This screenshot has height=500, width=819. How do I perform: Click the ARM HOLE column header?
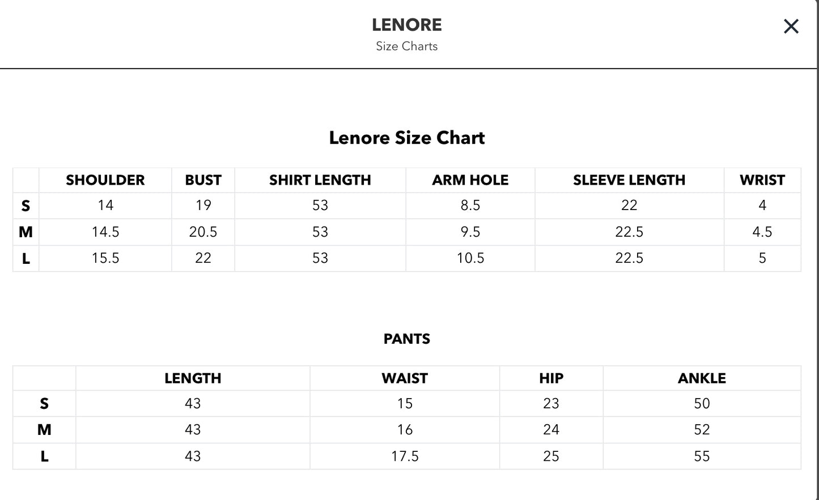469,180
